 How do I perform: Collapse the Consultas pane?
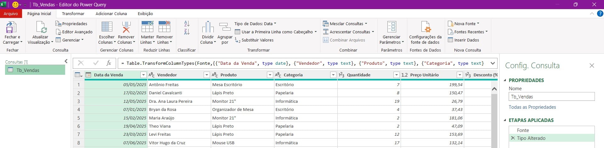[66, 61]
